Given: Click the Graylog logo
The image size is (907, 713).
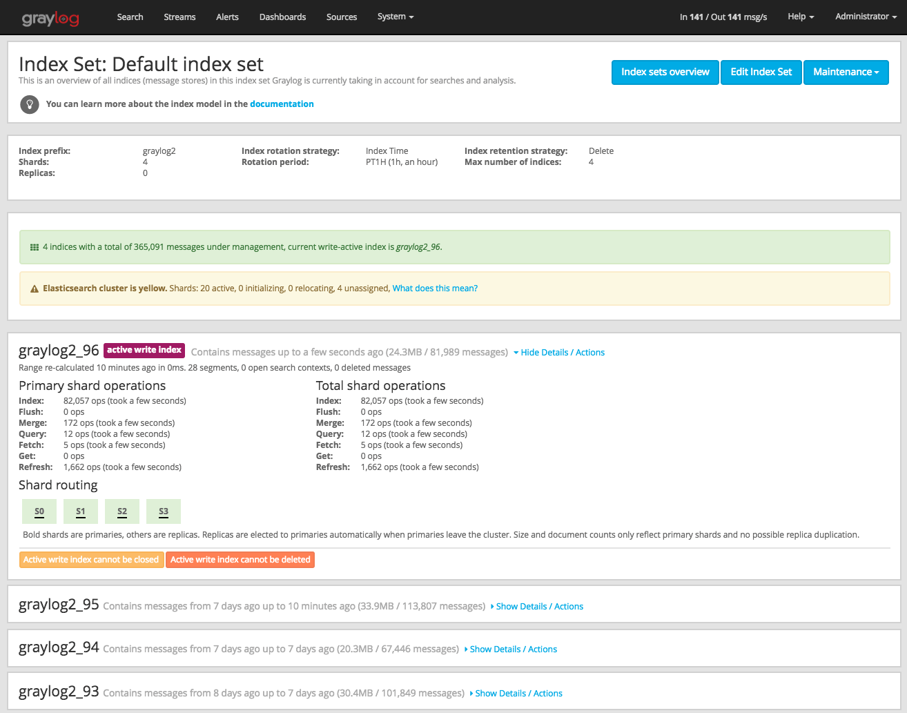Looking at the screenshot, I should pos(50,18).
